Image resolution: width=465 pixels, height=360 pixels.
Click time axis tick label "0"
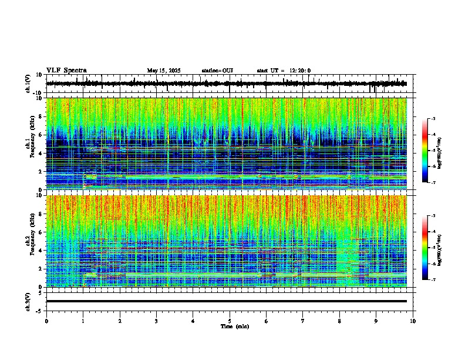[46, 321]
